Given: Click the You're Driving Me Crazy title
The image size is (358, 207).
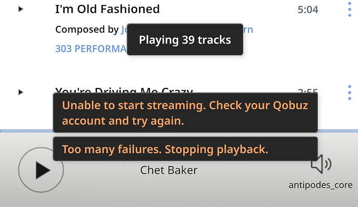Looking at the screenshot, I should 124,91.
